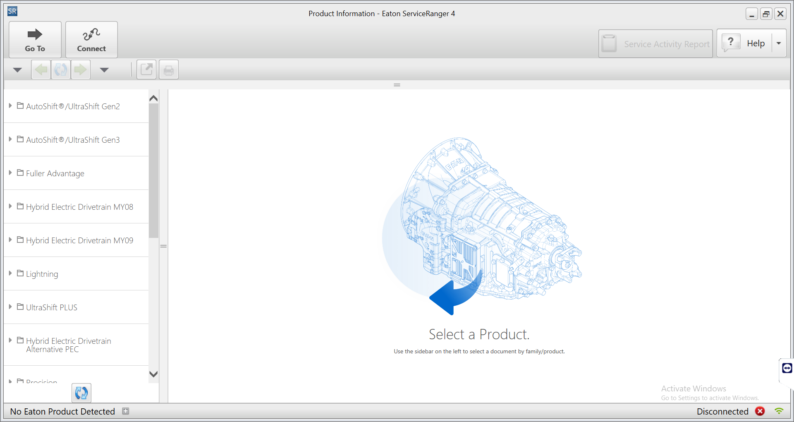
Task: Restore down the ServiceRanger window
Action: [x=766, y=14]
